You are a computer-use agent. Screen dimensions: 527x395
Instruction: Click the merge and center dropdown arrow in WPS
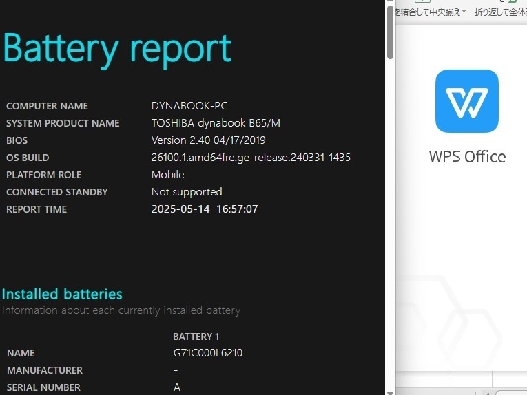tap(464, 12)
